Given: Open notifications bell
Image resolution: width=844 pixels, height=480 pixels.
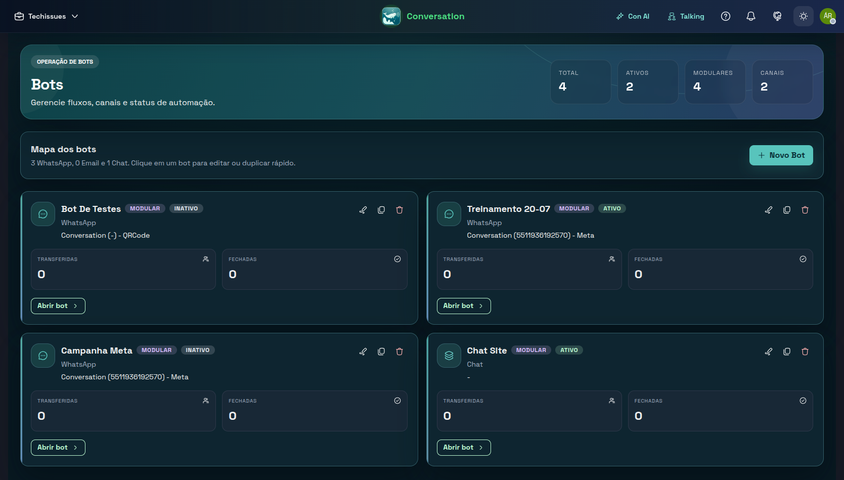Looking at the screenshot, I should tap(751, 16).
